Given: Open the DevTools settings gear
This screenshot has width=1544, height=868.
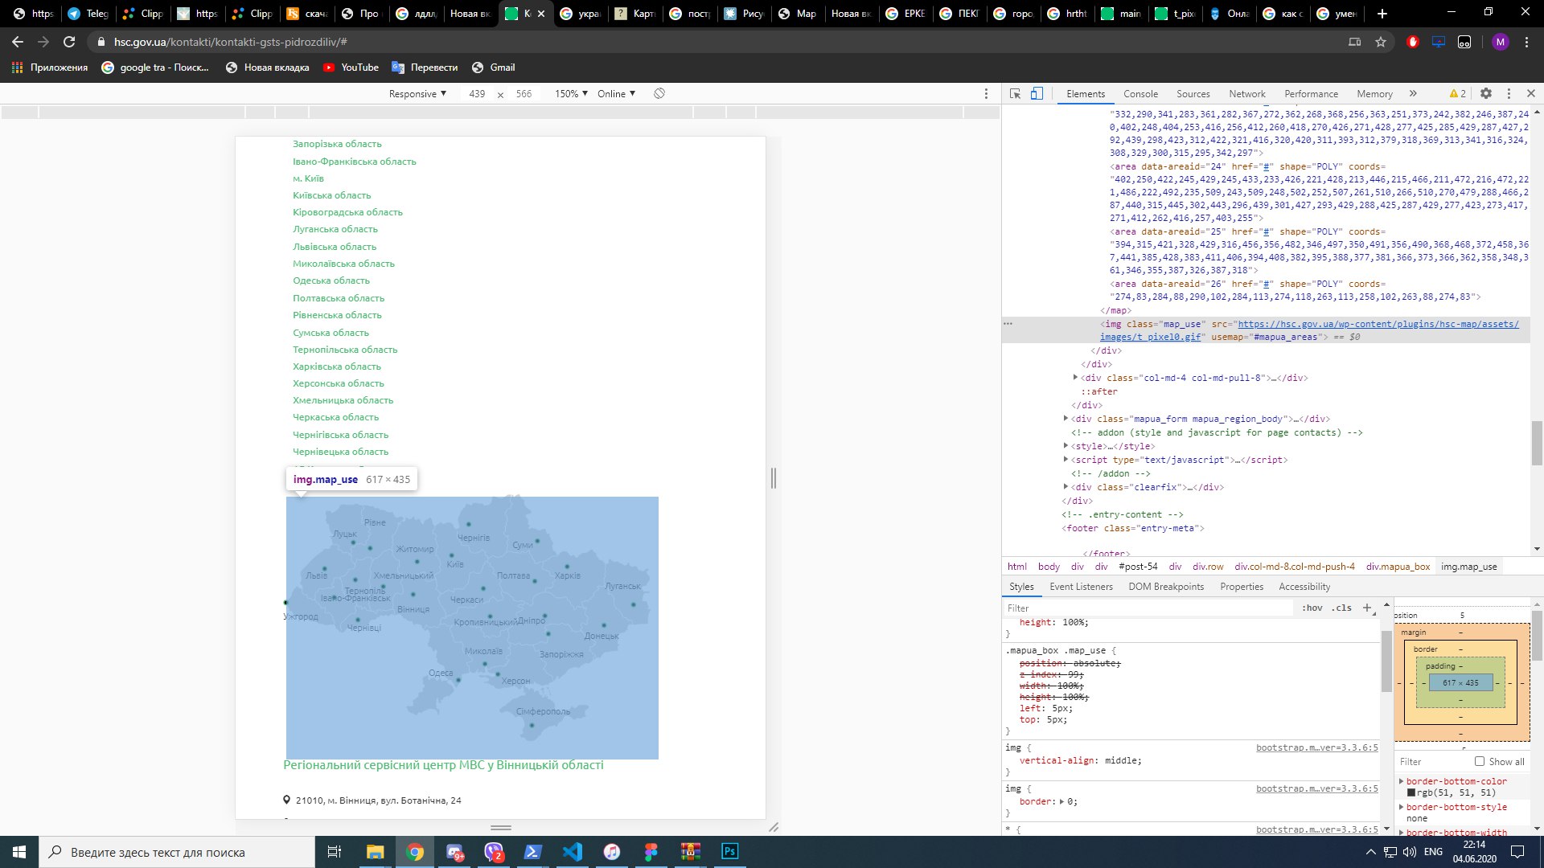Looking at the screenshot, I should pyautogui.click(x=1486, y=94).
